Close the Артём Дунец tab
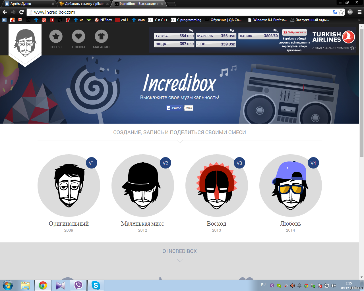The width and height of the screenshot is (364, 291). coord(53,4)
